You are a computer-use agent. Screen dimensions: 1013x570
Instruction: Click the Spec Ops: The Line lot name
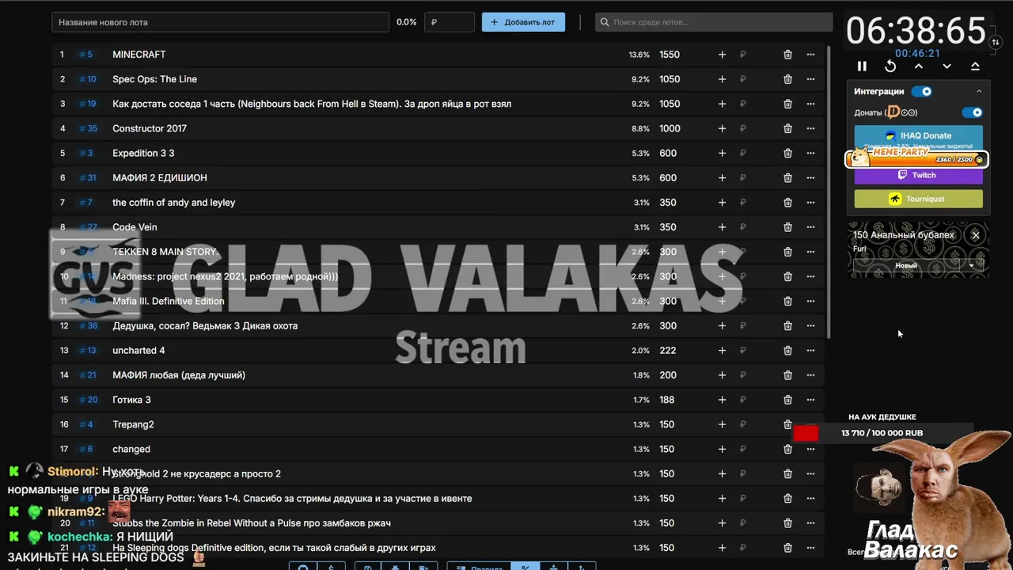point(154,79)
